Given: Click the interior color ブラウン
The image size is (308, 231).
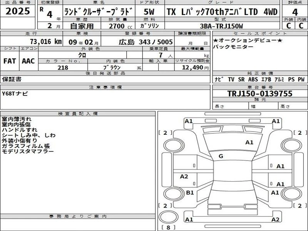Looking at the screenshot, I should click(112, 67).
